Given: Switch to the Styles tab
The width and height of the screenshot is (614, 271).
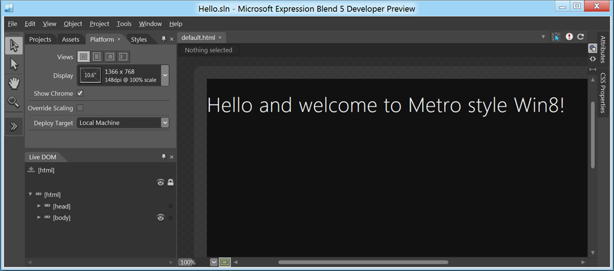Looking at the screenshot, I should [x=139, y=39].
